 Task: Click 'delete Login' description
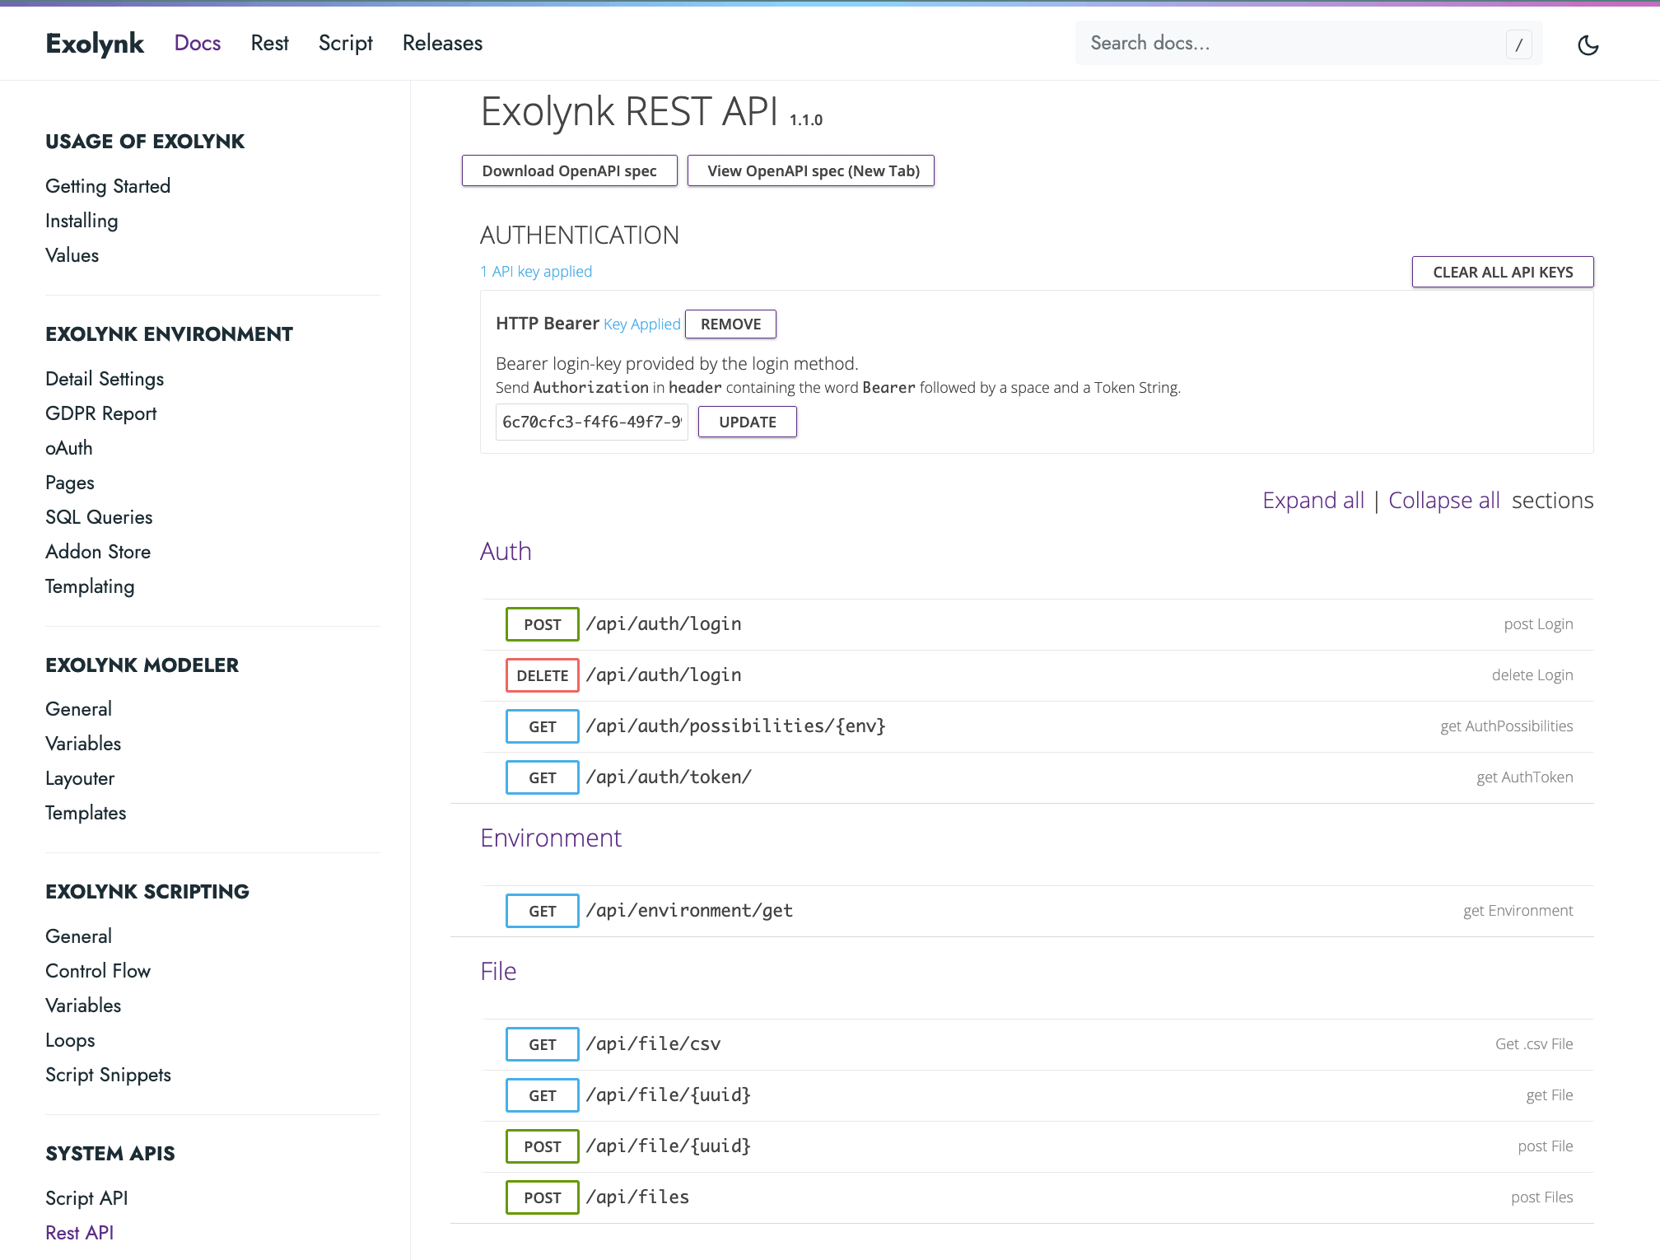[1532, 674]
